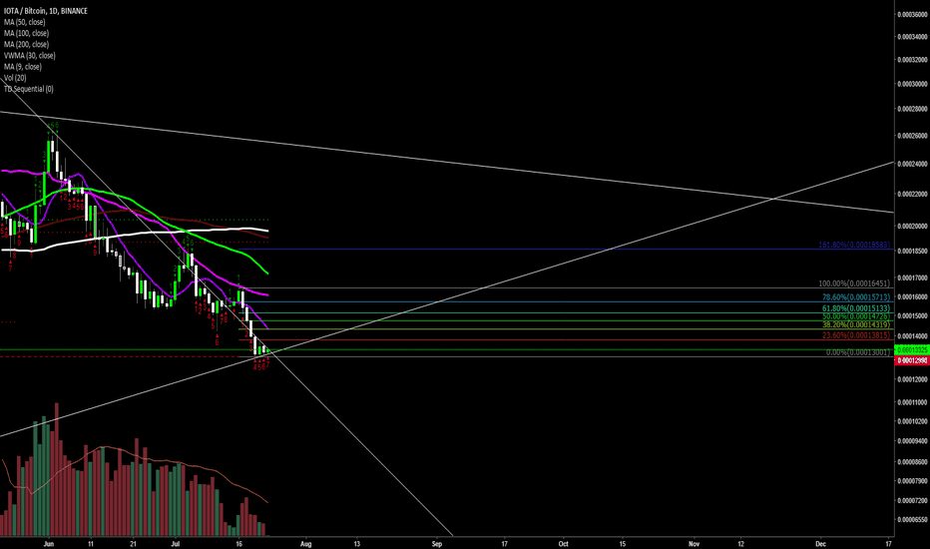930x549 pixels.
Task: Click the 12 date label on the time axis
Action: tap(740, 544)
